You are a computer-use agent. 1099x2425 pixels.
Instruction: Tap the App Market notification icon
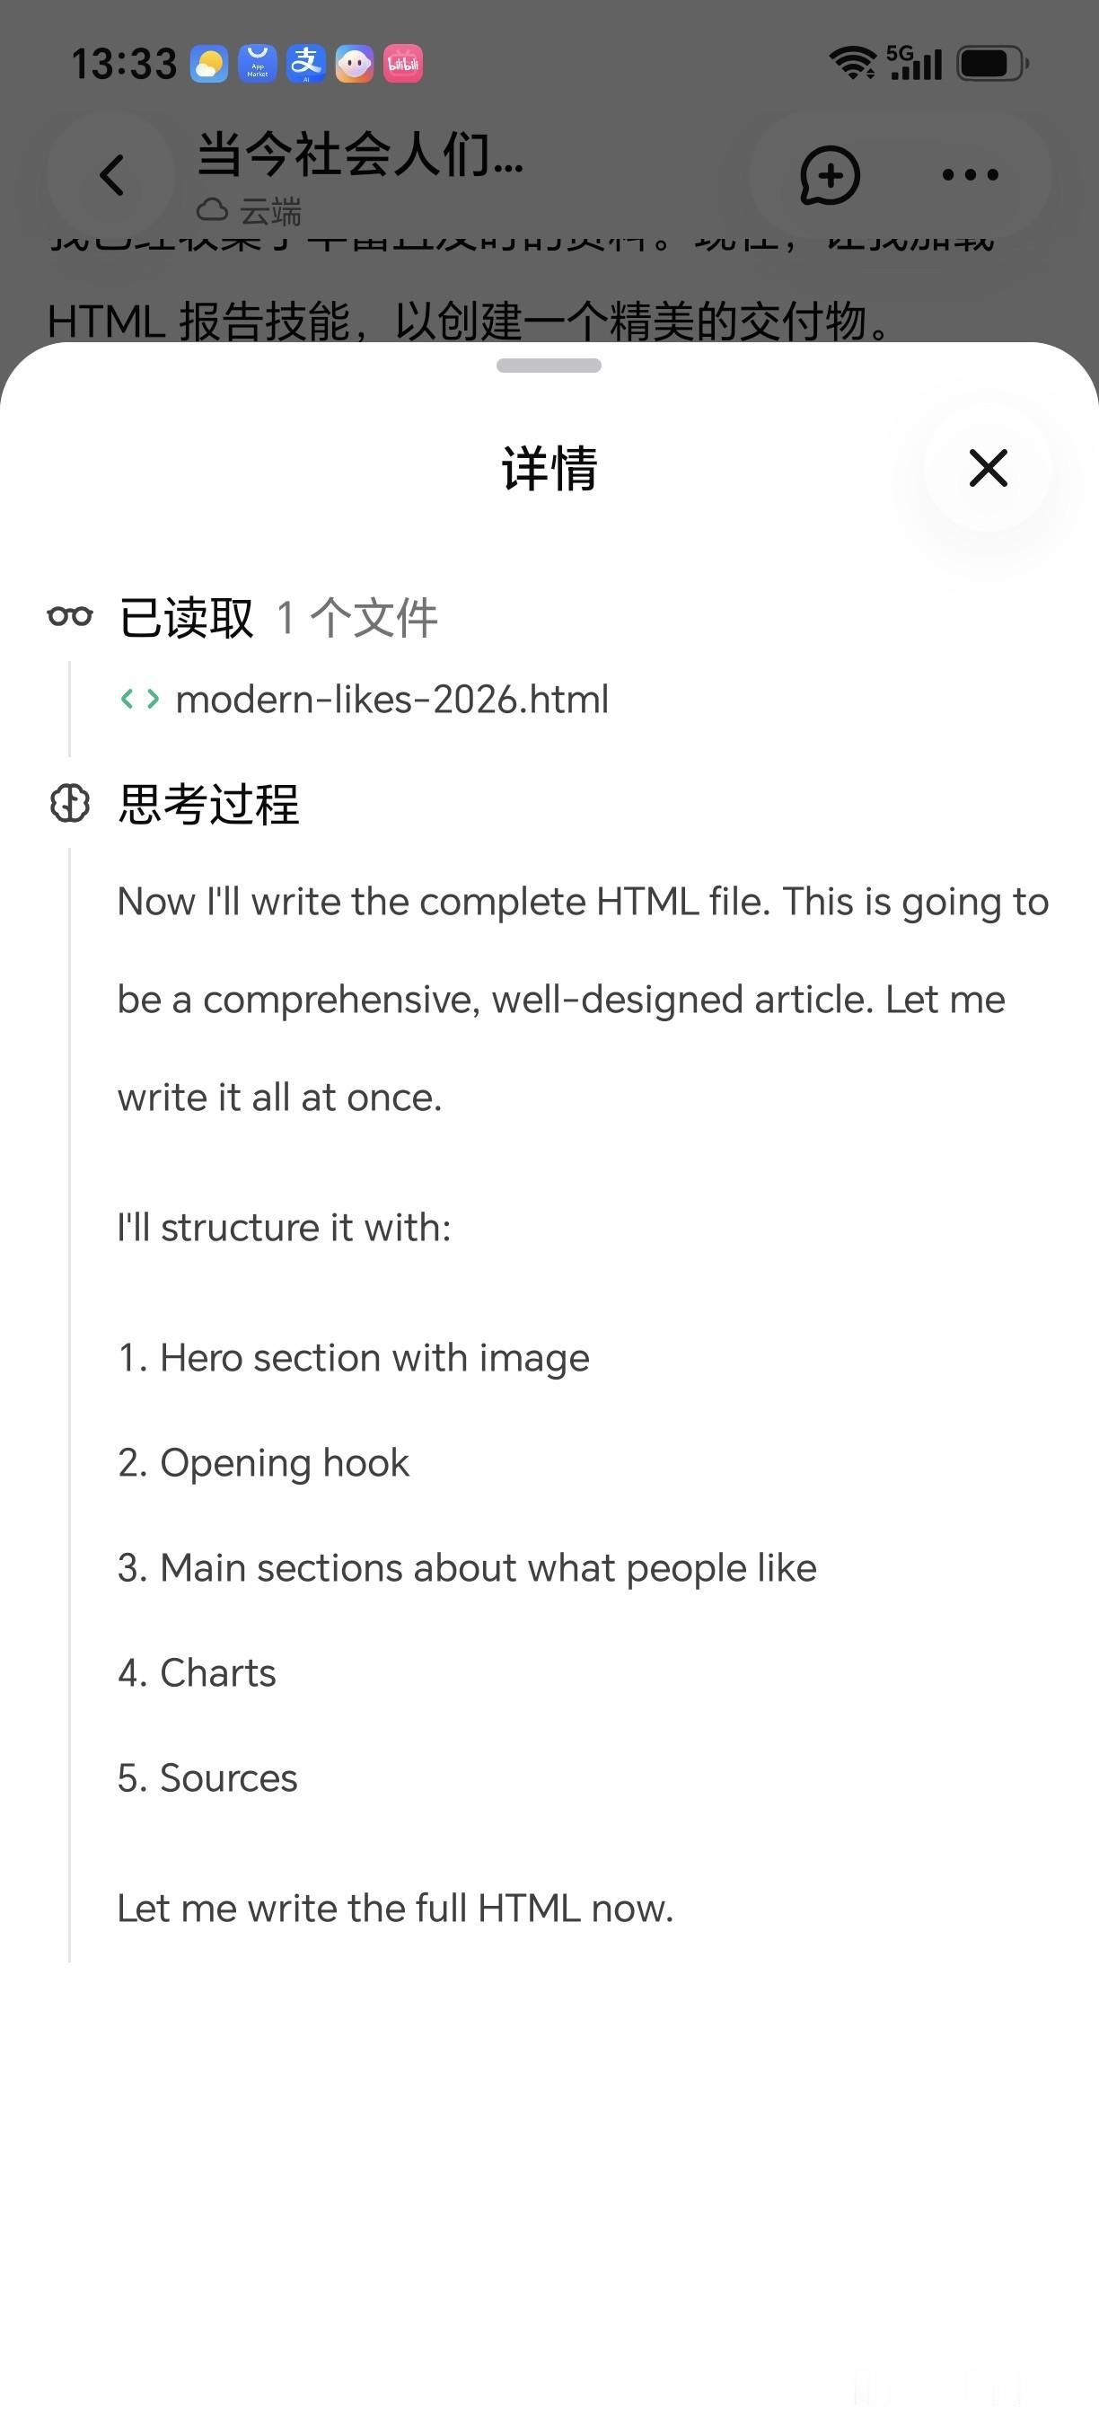click(258, 64)
